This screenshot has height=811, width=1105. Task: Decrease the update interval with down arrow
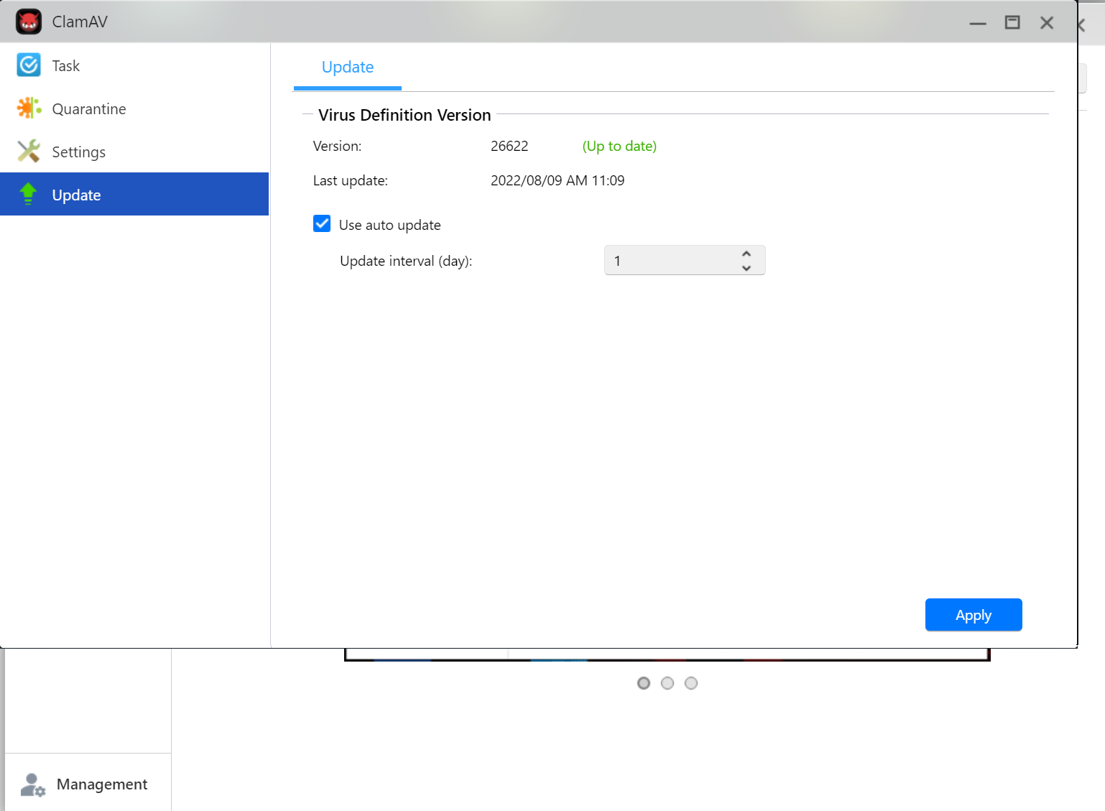[746, 268]
